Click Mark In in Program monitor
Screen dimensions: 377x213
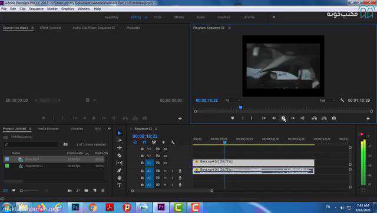pyautogui.click(x=243, y=118)
